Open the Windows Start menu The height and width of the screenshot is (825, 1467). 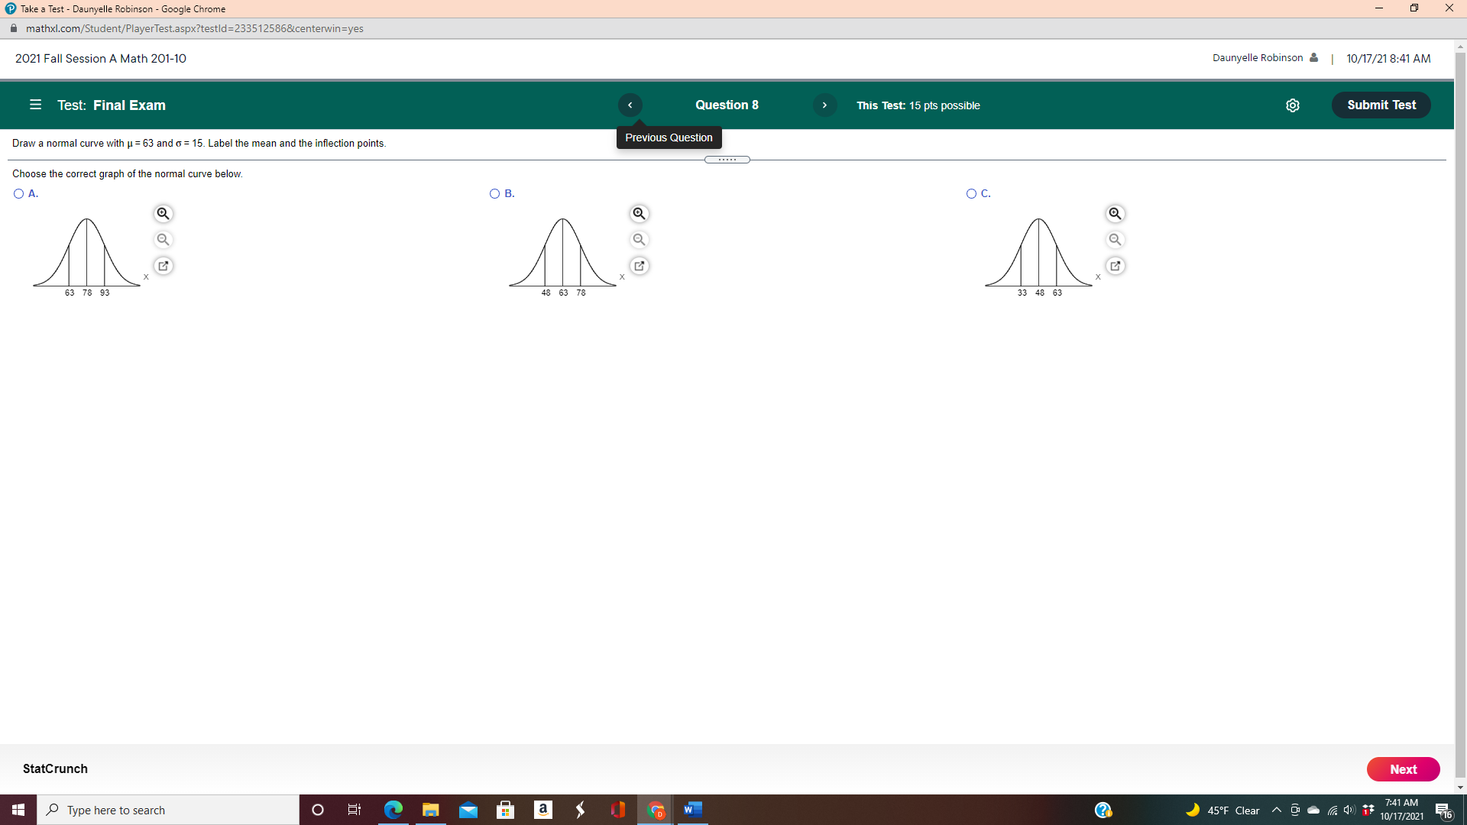[17, 809]
